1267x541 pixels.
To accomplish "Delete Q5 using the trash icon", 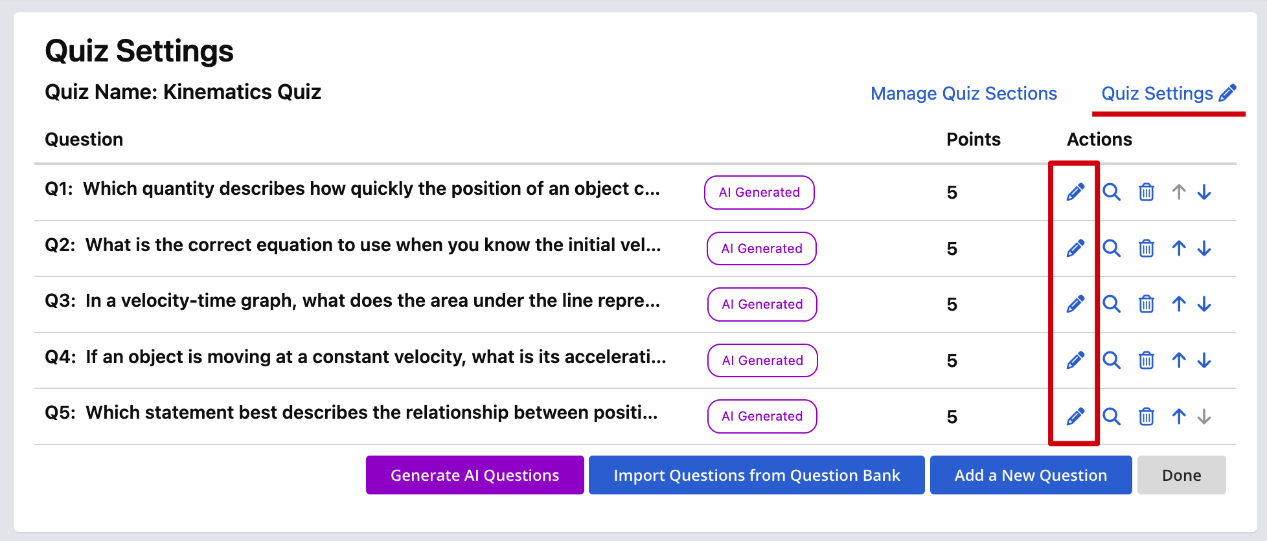I will (1147, 417).
